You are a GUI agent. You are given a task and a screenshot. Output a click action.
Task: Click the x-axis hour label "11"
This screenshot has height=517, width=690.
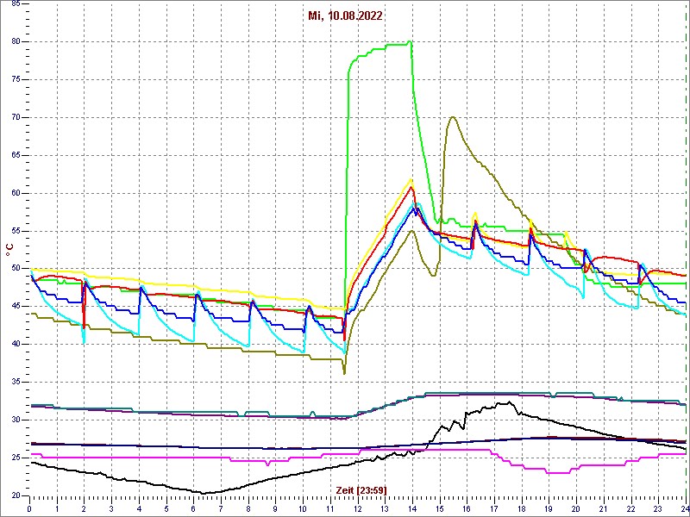pyautogui.click(x=329, y=508)
